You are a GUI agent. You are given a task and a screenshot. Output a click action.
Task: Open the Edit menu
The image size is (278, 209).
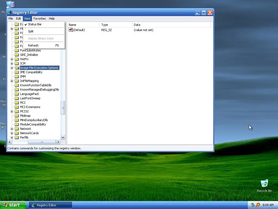[x=18, y=19]
